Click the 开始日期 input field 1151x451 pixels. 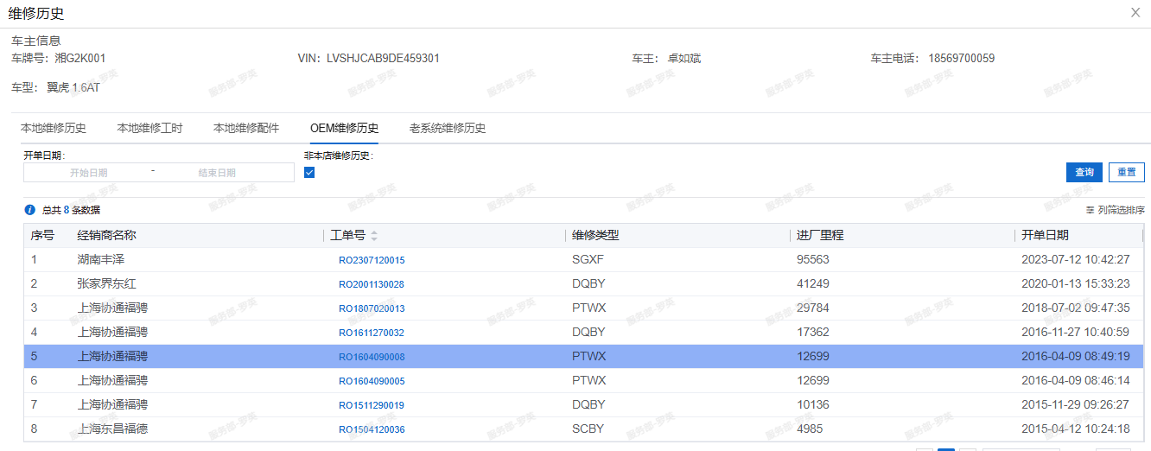click(x=88, y=173)
